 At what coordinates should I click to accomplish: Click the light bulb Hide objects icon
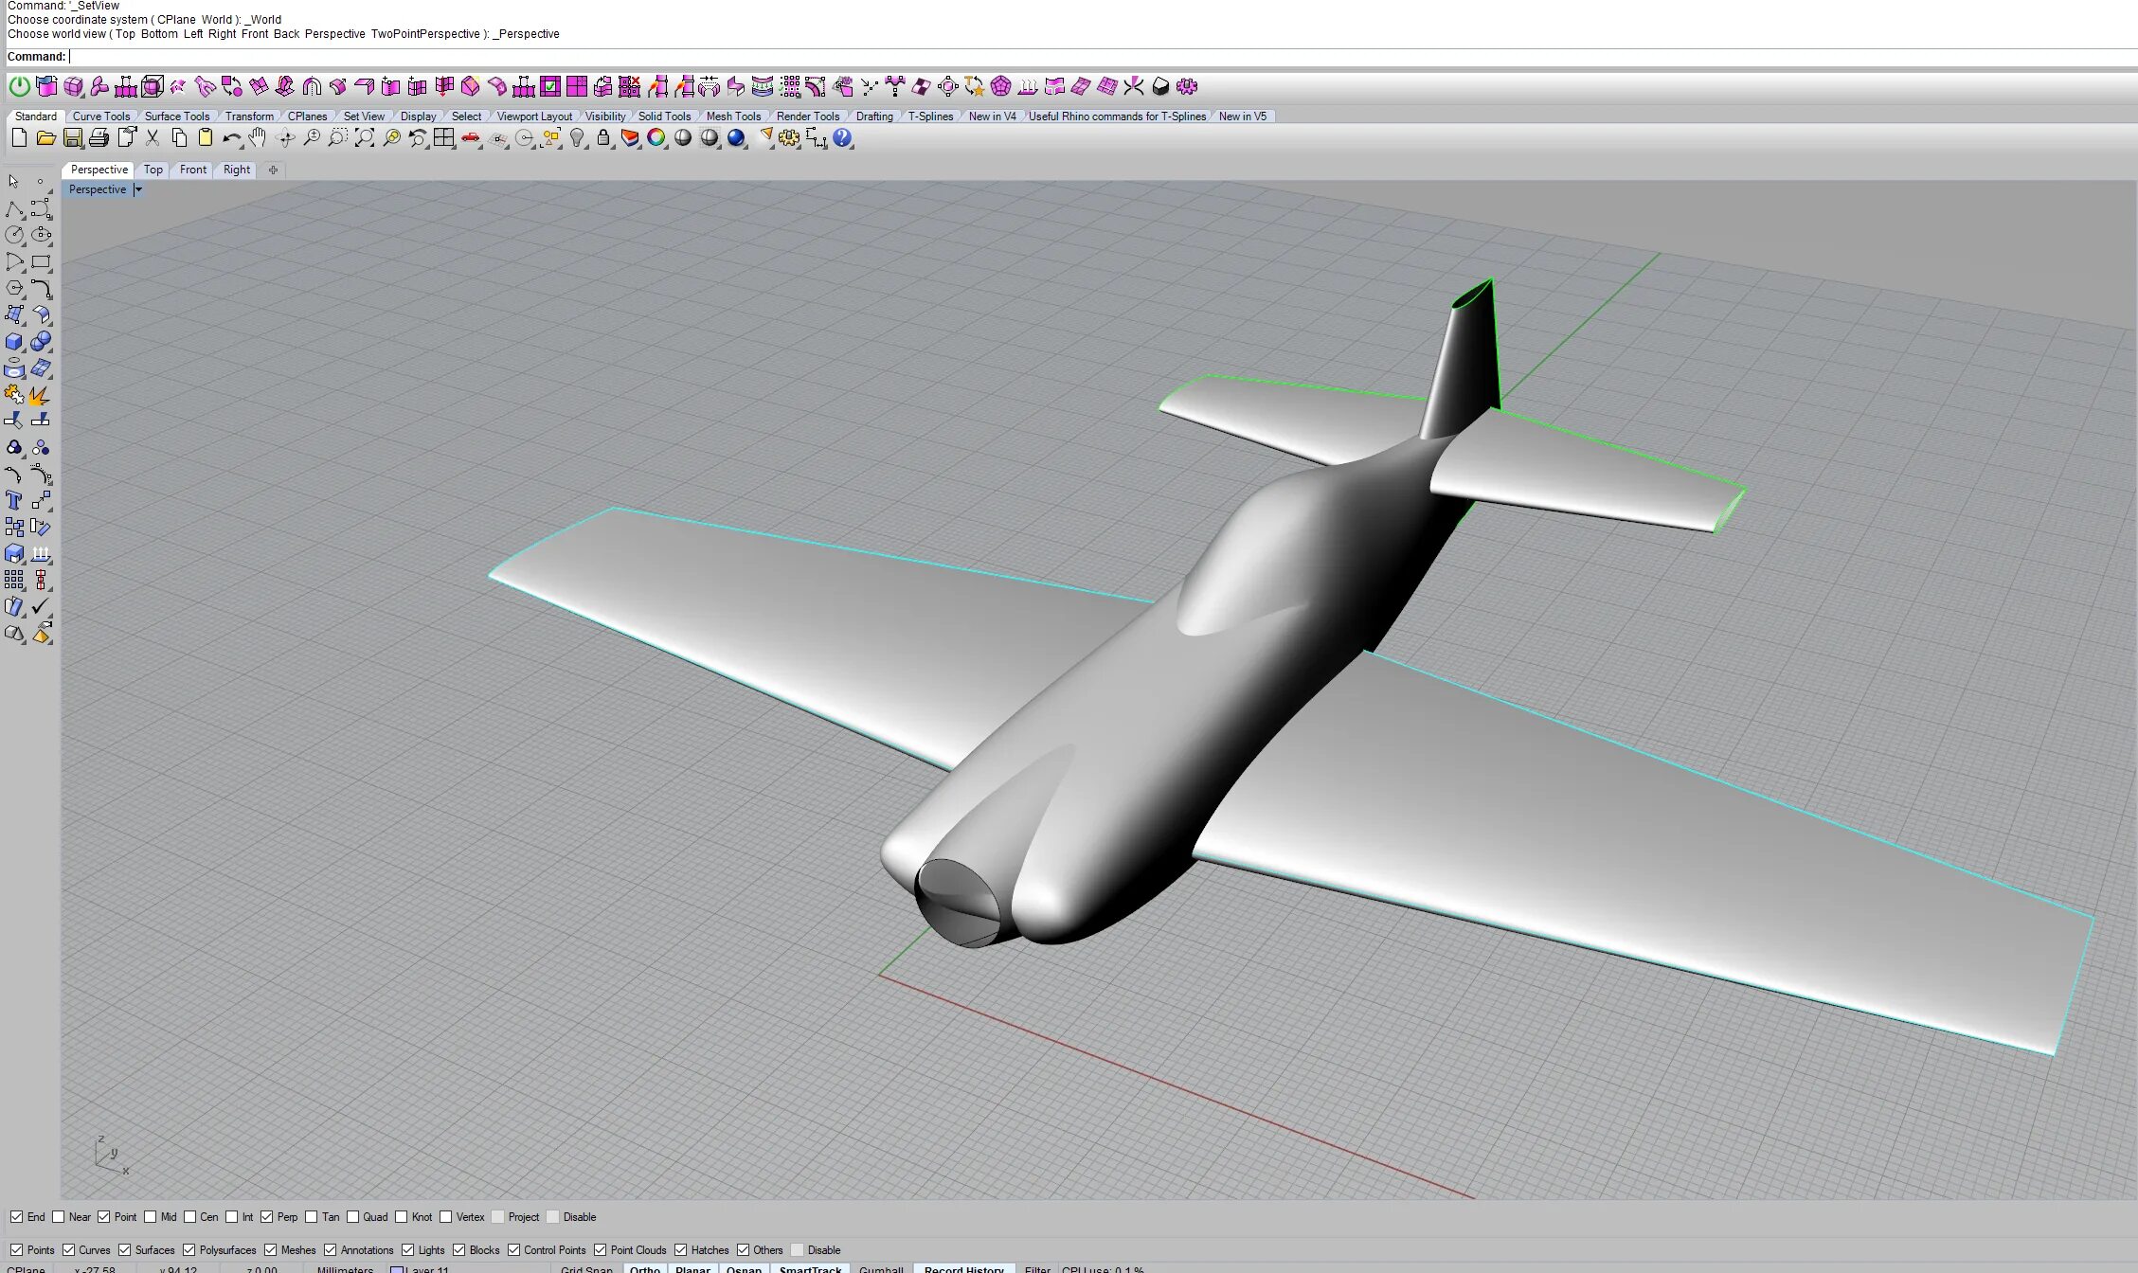click(x=577, y=138)
